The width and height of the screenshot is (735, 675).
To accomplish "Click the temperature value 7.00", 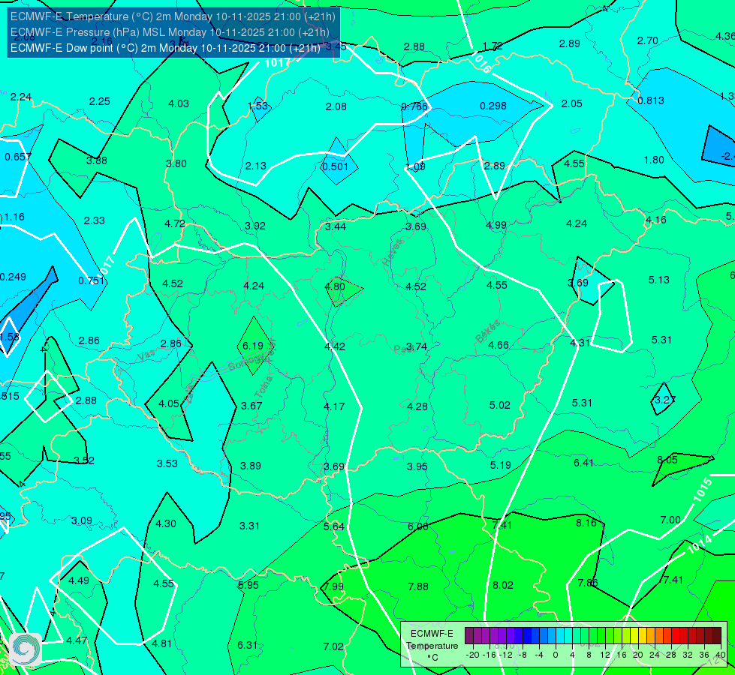I will click(670, 520).
